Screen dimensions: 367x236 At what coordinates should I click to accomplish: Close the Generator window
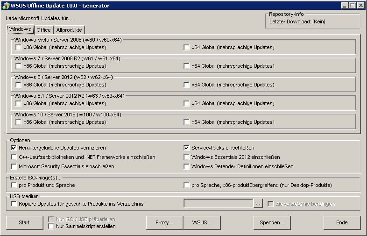361,6
